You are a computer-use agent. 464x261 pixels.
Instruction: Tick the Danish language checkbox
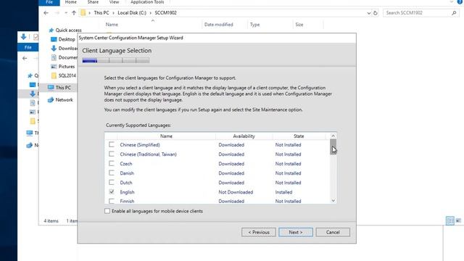[111, 173]
